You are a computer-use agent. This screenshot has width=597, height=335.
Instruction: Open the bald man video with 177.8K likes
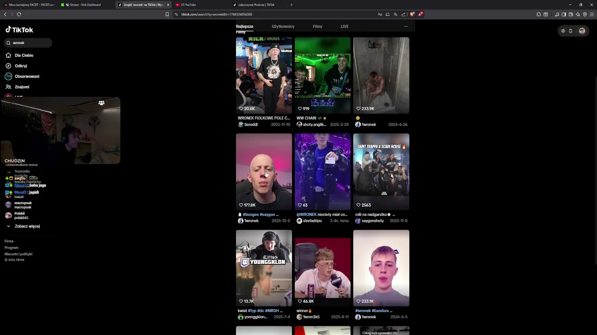click(x=264, y=172)
